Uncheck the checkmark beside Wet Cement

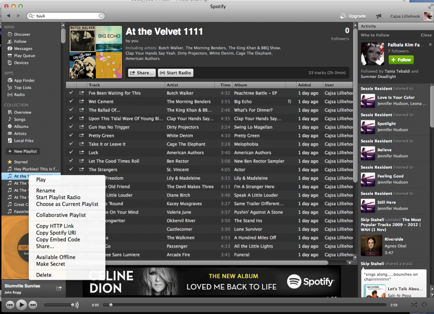pos(71,102)
